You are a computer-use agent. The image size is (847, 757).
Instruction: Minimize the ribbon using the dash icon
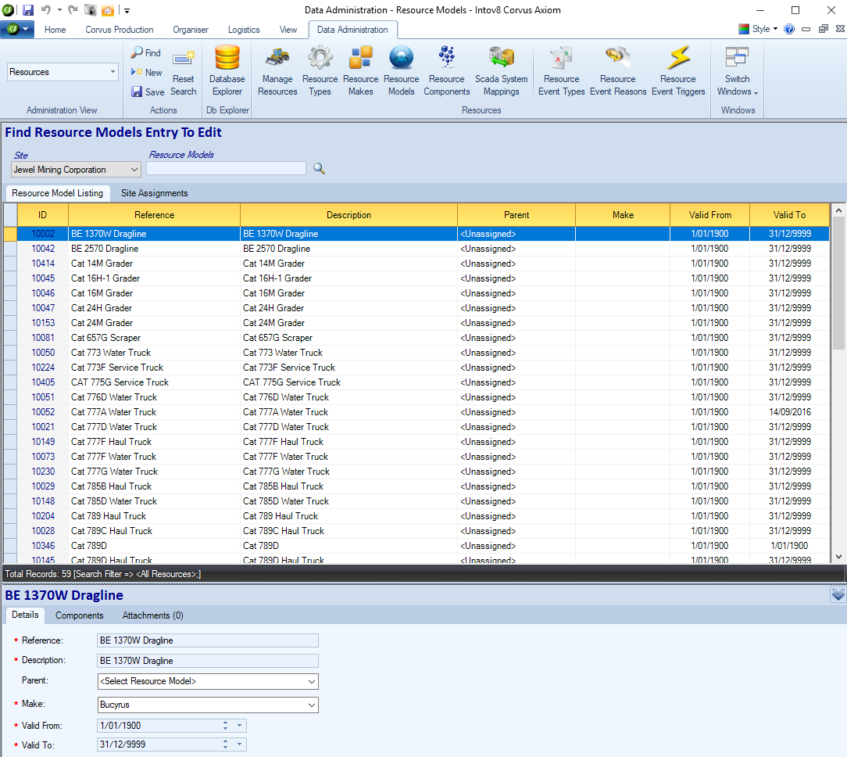[806, 29]
